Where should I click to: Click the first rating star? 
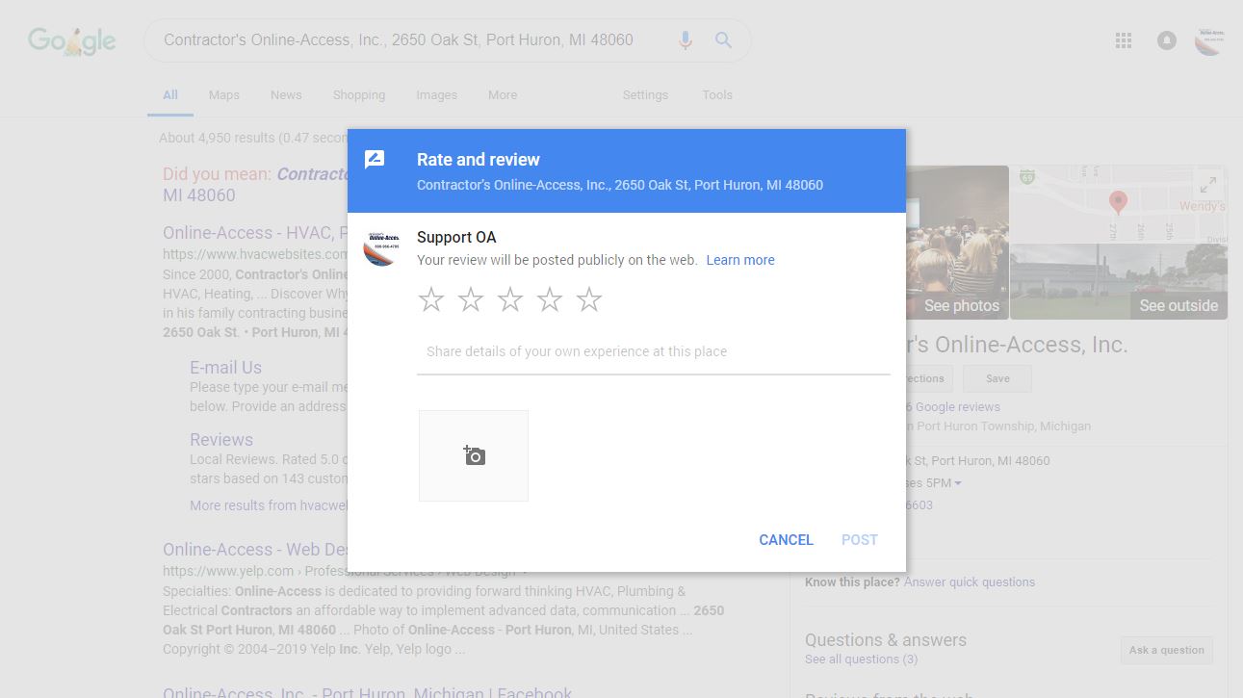coord(431,299)
